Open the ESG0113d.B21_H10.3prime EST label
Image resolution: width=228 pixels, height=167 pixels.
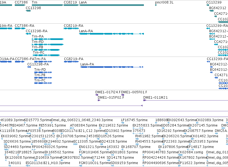(48, 163)
